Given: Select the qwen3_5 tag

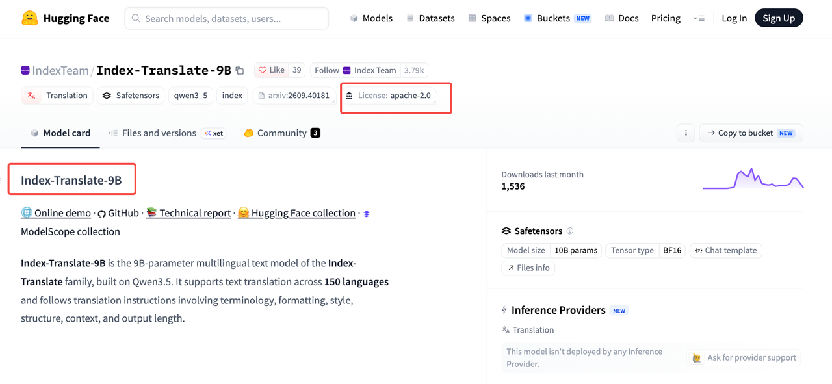Looking at the screenshot, I should 190,96.
